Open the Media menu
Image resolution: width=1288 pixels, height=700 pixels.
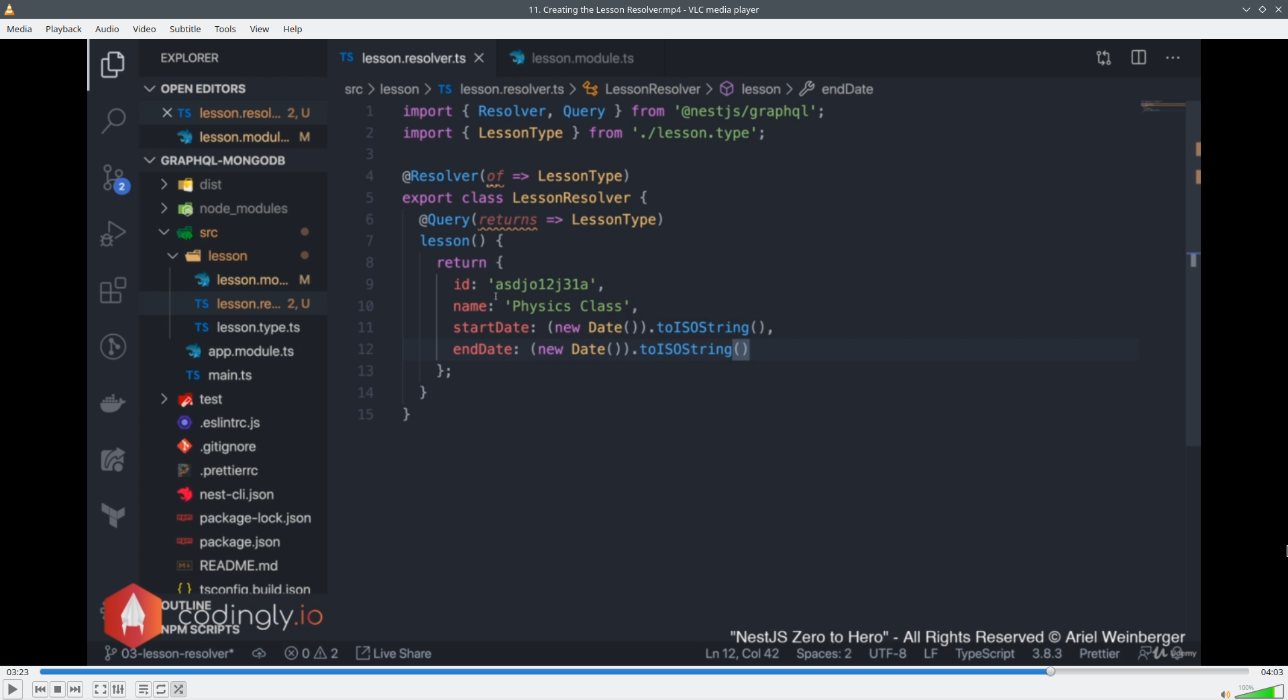click(x=19, y=29)
